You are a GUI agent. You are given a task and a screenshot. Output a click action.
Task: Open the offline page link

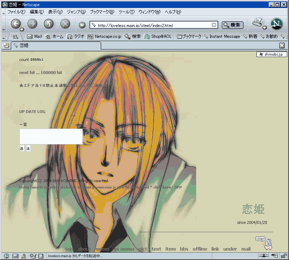[200, 249]
